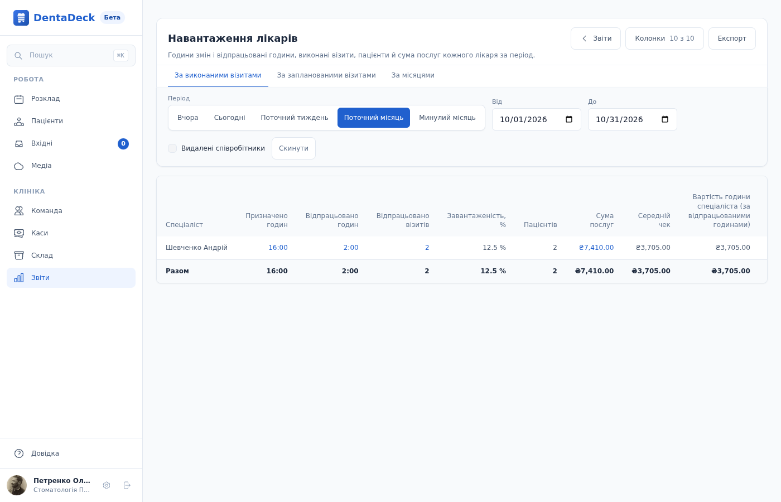
Task: Click the search magnifier icon
Action: [18, 56]
